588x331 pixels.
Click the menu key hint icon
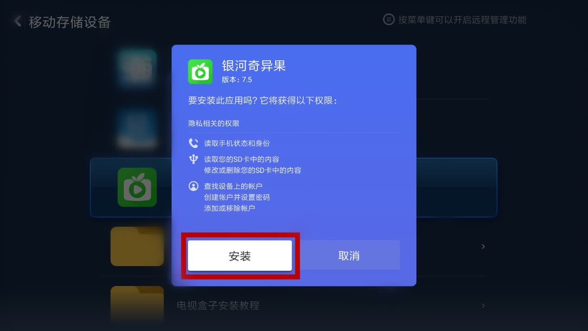click(388, 19)
